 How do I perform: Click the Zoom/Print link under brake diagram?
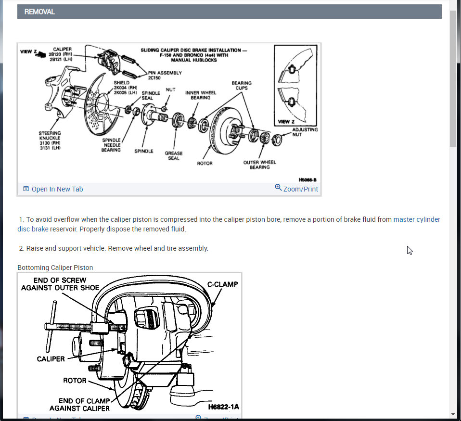pyautogui.click(x=300, y=189)
